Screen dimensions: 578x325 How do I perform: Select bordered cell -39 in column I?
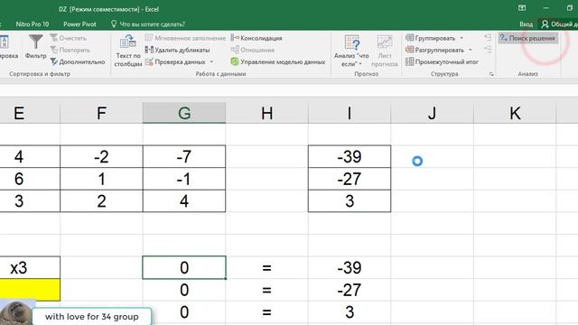(350, 156)
